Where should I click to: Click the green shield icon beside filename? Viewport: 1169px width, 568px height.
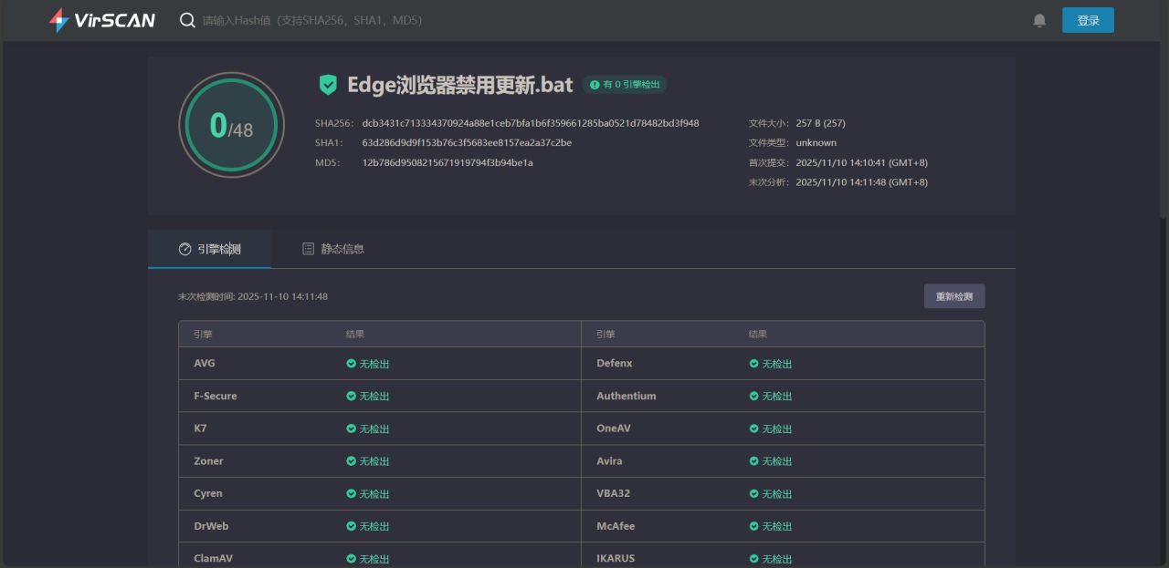(x=328, y=85)
